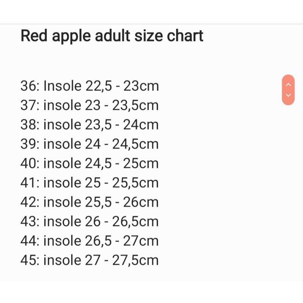Select the size 44 insole row

(89, 241)
